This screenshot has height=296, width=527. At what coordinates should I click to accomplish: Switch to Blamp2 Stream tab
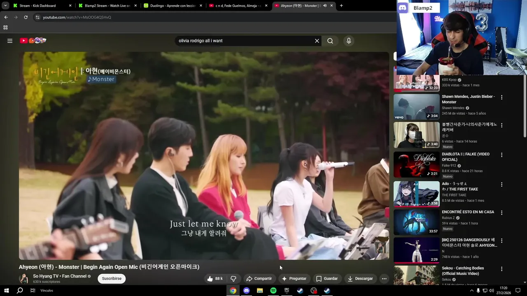pyautogui.click(x=107, y=6)
